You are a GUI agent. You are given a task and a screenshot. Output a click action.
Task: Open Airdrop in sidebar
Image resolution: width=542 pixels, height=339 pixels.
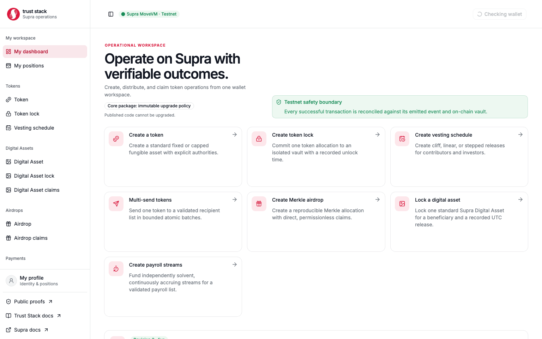tap(45, 224)
